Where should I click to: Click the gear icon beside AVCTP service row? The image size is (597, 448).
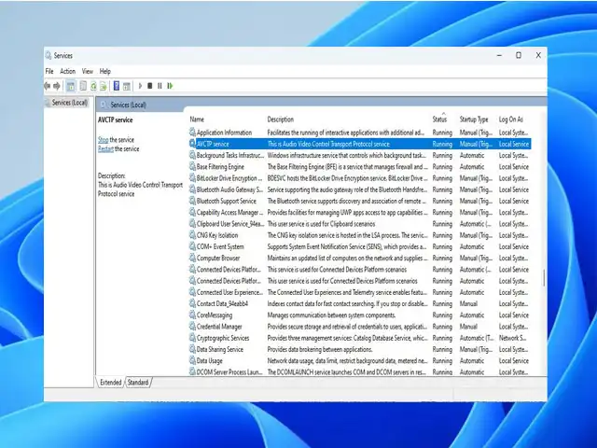tap(193, 144)
